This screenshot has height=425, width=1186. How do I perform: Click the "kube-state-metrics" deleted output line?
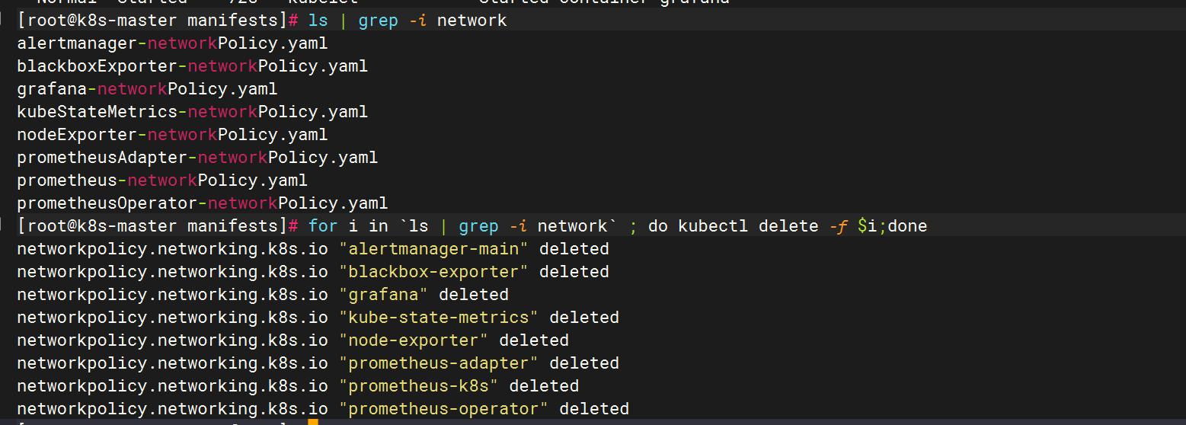(318, 318)
